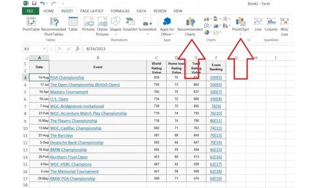This screenshot has height=188, width=316.
Task: Insert a PivotChart
Action: click(241, 26)
